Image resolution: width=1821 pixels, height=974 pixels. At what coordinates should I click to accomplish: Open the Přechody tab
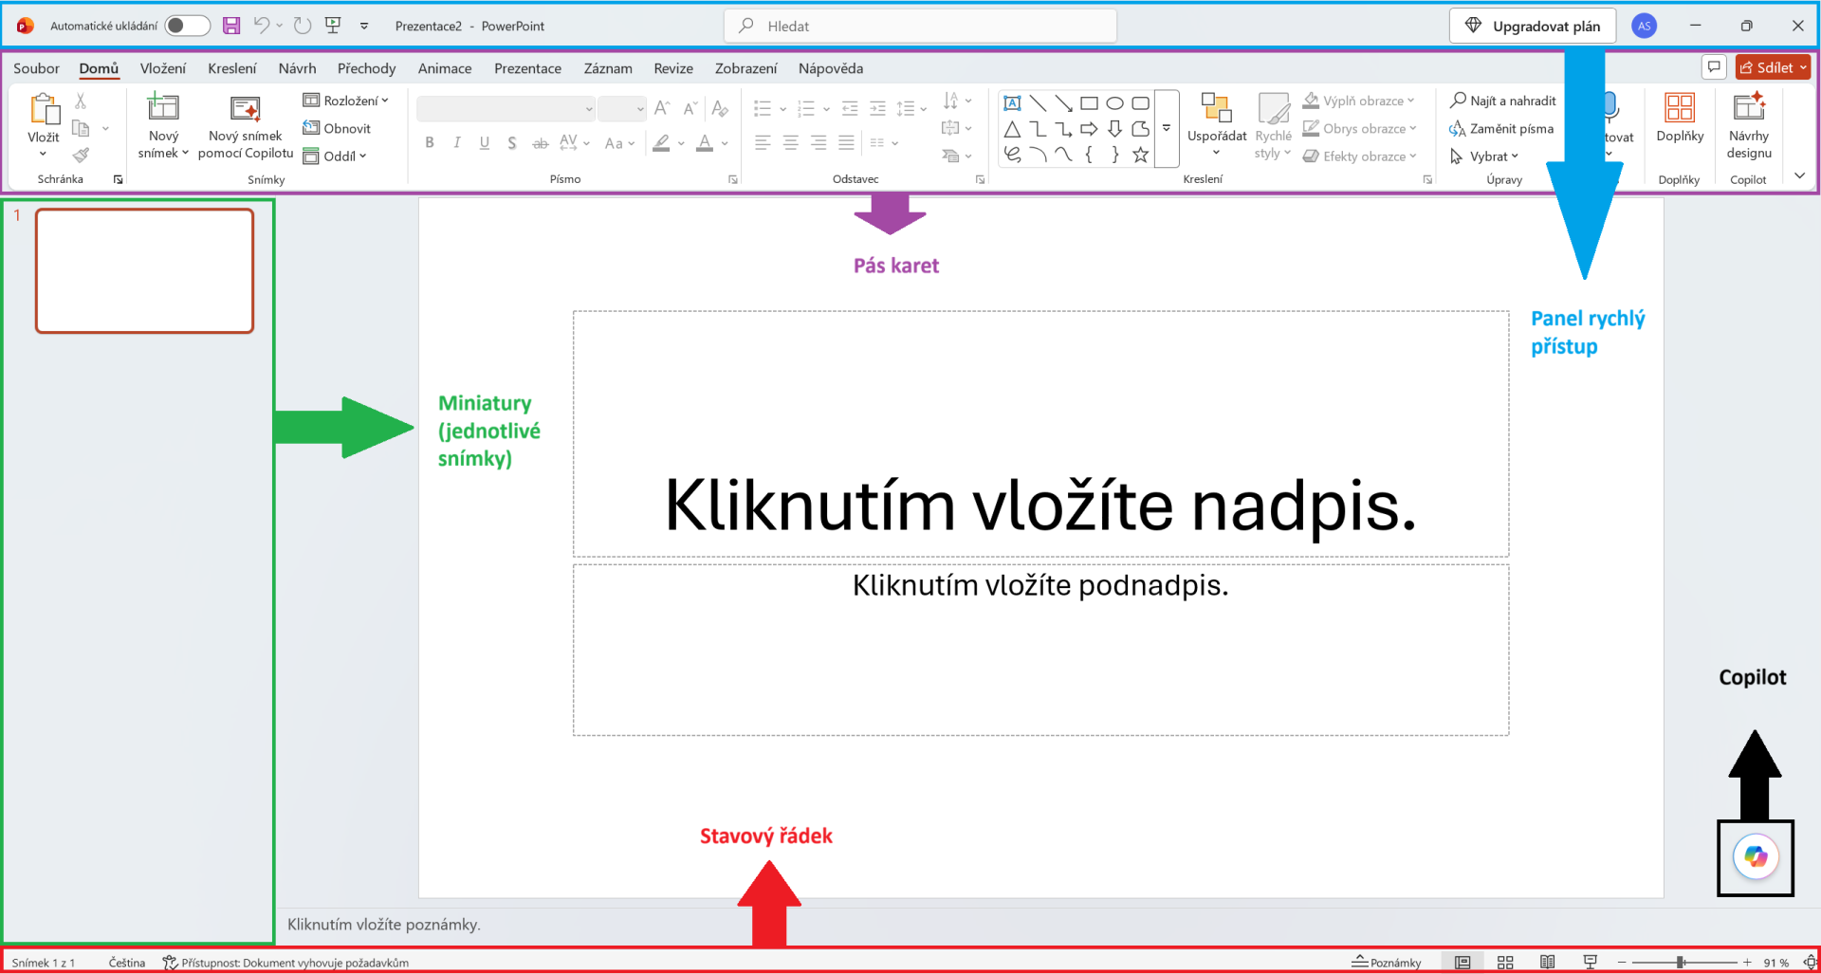[x=366, y=68]
